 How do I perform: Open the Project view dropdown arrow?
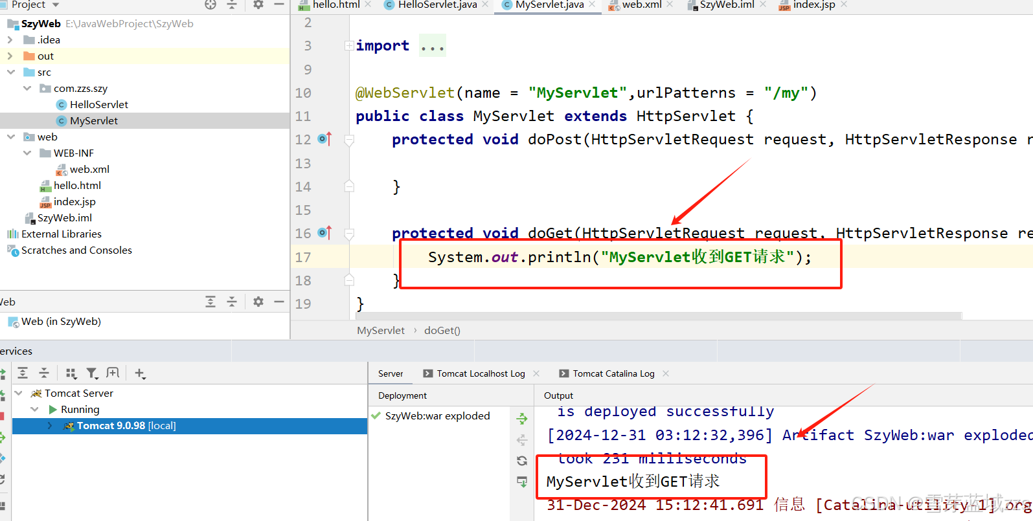tap(56, 5)
